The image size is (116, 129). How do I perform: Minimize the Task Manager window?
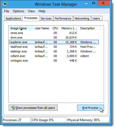pyautogui.click(x=86, y=4)
